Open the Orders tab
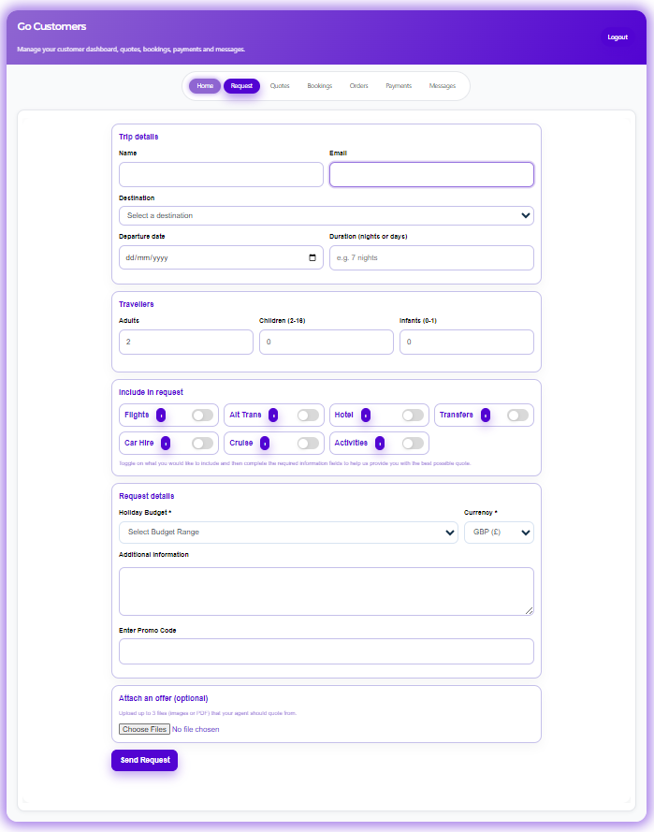This screenshot has height=832, width=654. coord(358,86)
